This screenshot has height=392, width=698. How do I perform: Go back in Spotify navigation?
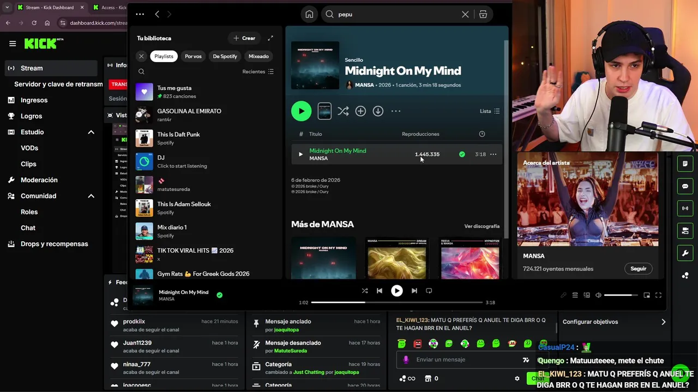click(x=157, y=14)
